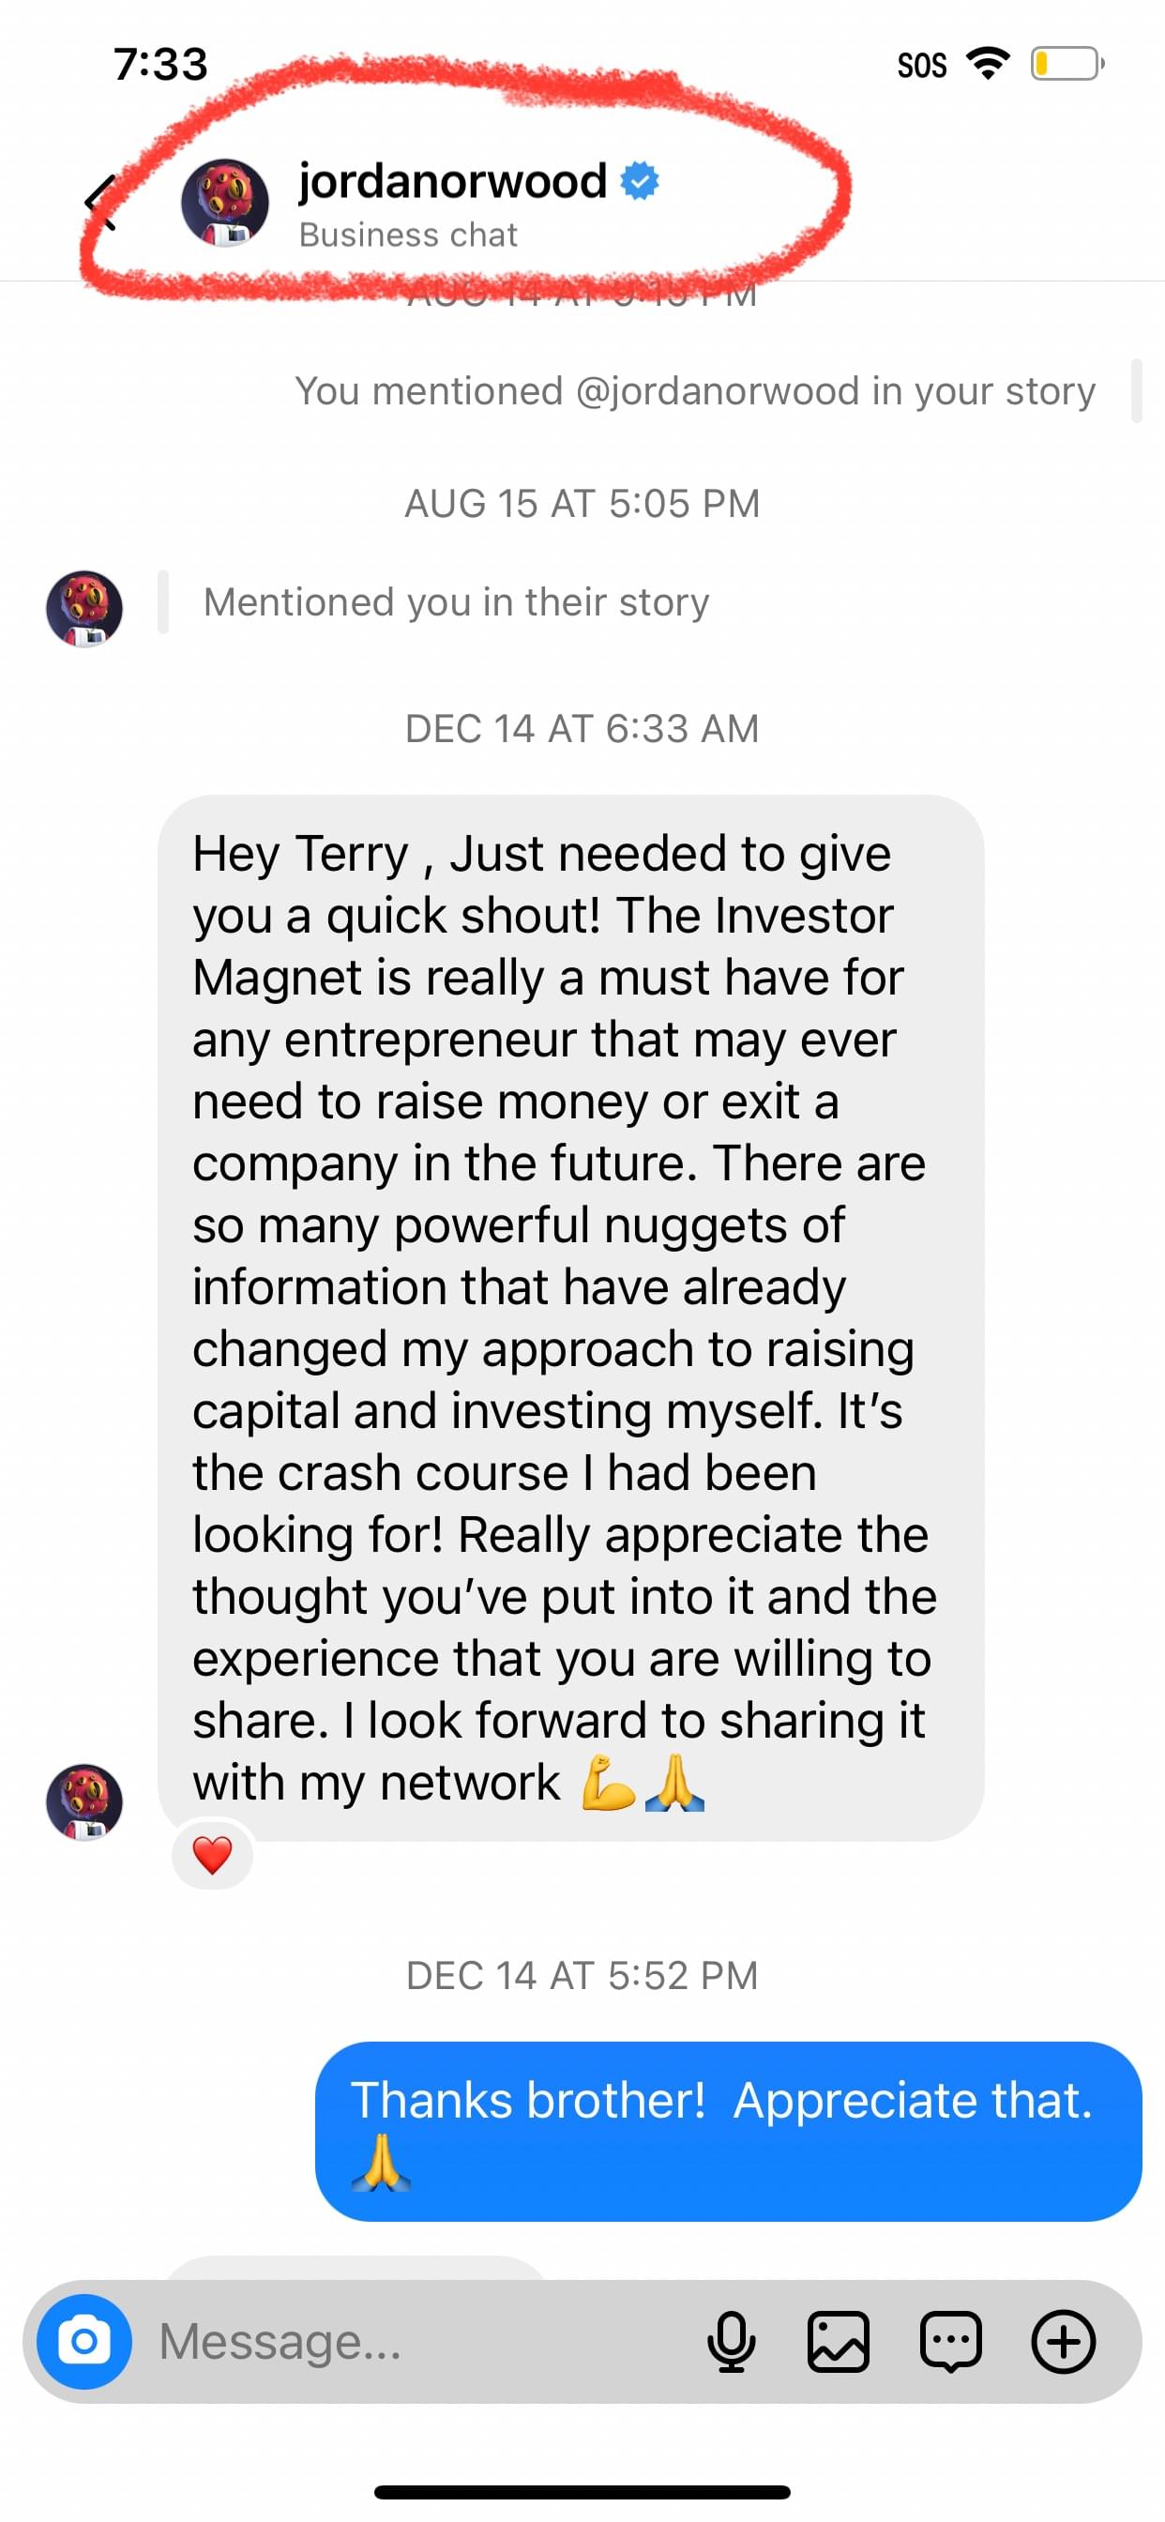Viewport: 1165px width, 2522px height.
Task: Open the photo gallery picker icon
Action: coord(838,2341)
